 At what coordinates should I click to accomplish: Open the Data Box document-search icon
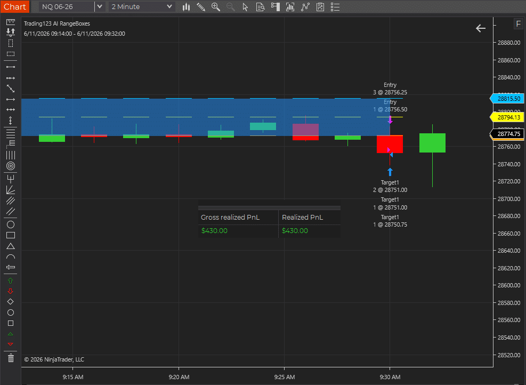(x=260, y=7)
